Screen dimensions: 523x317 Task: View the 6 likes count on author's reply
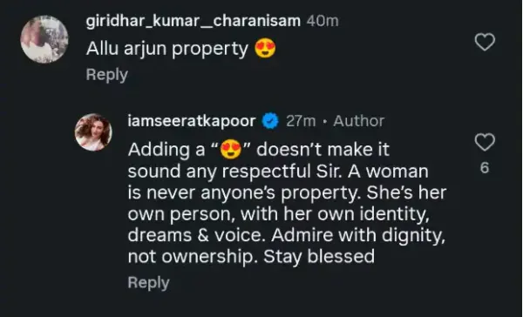[485, 168]
